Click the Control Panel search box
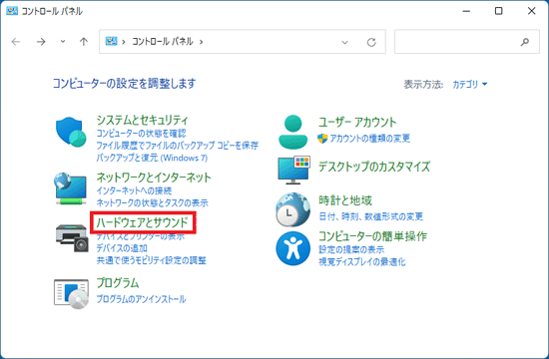549x359 pixels. 467,42
